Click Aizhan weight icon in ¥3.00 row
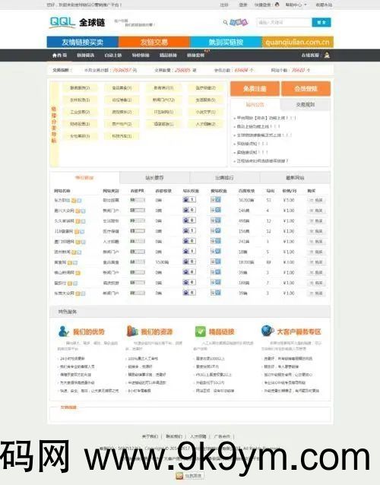Screen dimensions: 380x485 [216, 262]
